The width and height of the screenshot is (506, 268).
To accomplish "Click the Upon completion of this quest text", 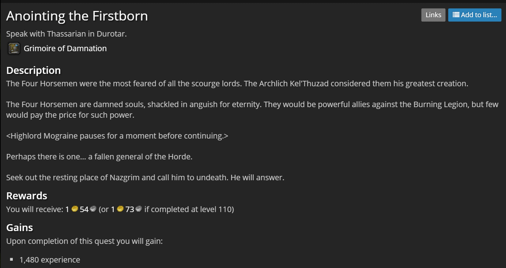I will 84,241.
